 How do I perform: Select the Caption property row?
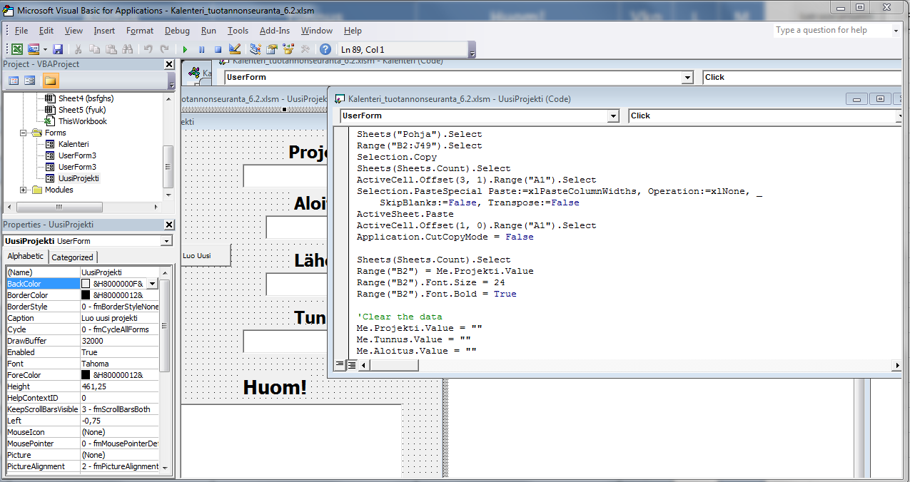coord(82,318)
